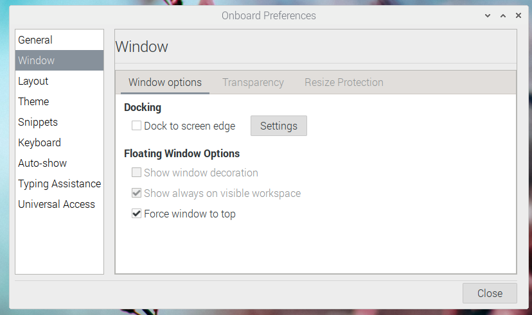Open docking Settings button
The image size is (532, 315).
(279, 126)
